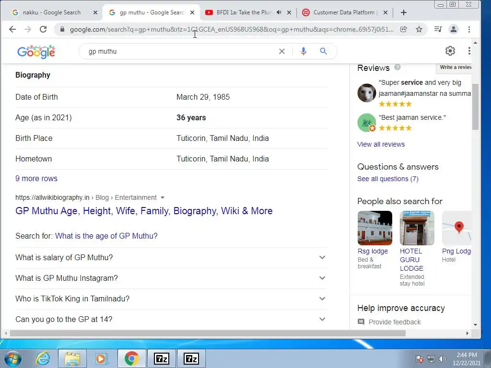Click the taskbar clock showing 2:44 PM
Screen dimensions: 491x368
(x=467, y=359)
